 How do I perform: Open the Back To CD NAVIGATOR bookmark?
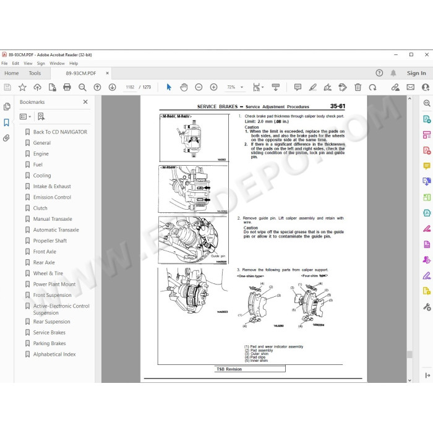tap(60, 132)
